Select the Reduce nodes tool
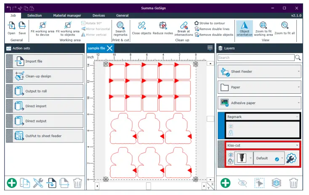 pyautogui.click(x=163, y=28)
